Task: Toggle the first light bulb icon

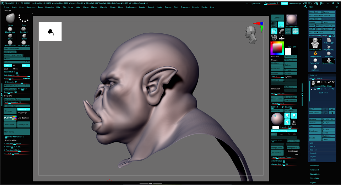Action: click(287, 115)
